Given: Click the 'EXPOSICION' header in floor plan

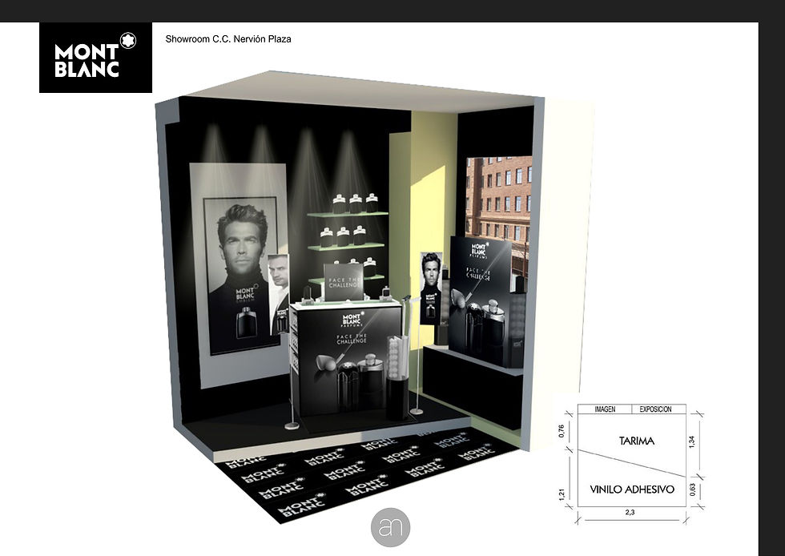Looking at the screenshot, I should click(x=655, y=409).
